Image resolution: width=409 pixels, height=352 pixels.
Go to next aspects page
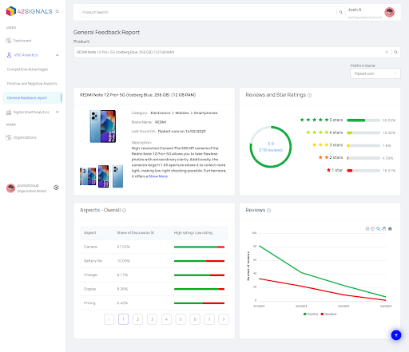pyautogui.click(x=224, y=319)
